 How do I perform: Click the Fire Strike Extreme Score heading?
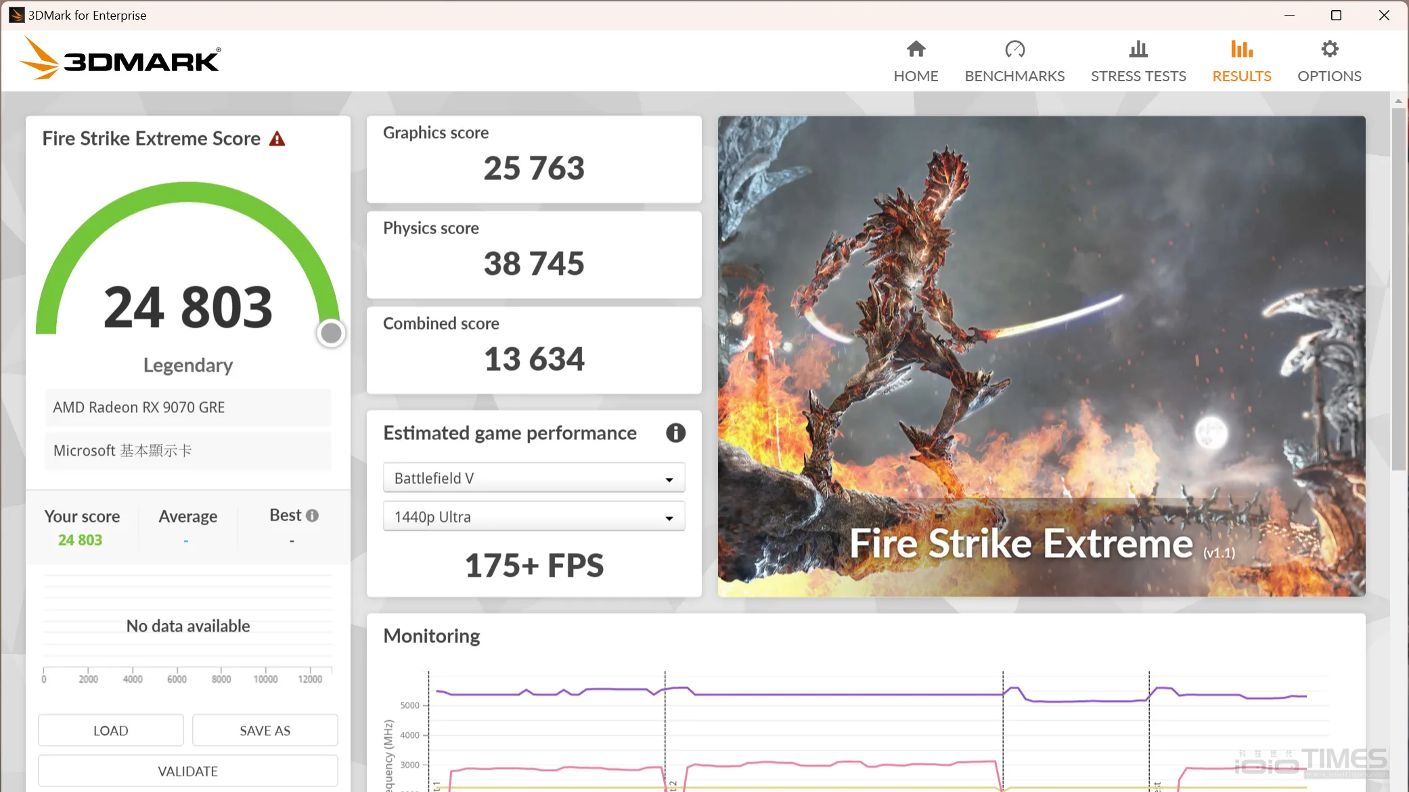pos(151,138)
